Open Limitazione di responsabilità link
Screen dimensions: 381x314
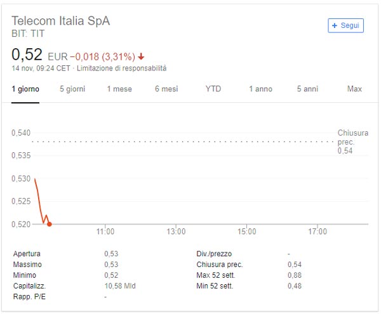121,68
